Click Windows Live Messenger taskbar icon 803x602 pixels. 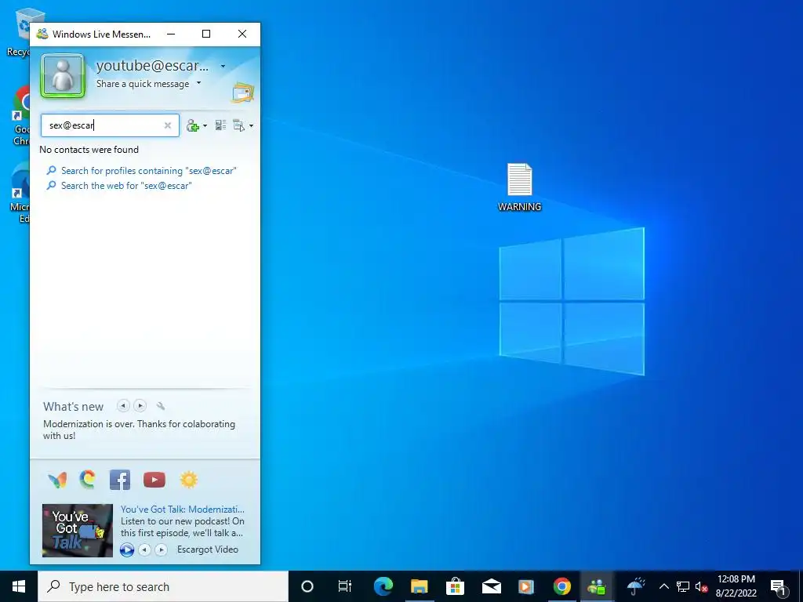[x=597, y=586]
